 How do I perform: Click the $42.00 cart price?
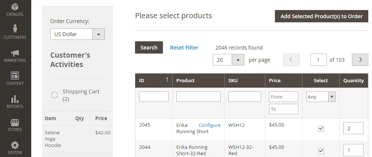[x=103, y=132]
